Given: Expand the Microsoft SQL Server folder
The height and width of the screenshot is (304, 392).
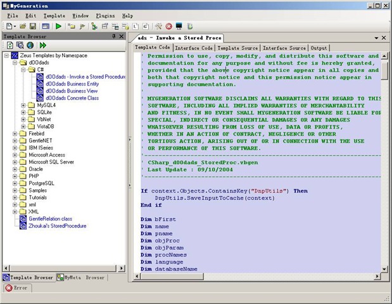Looking at the screenshot, I should [15, 162].
